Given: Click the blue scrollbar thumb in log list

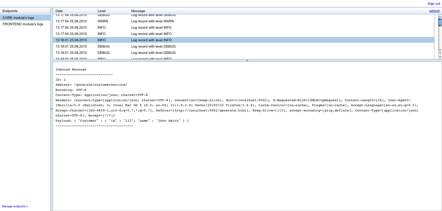Looking at the screenshot, I should [440, 22].
